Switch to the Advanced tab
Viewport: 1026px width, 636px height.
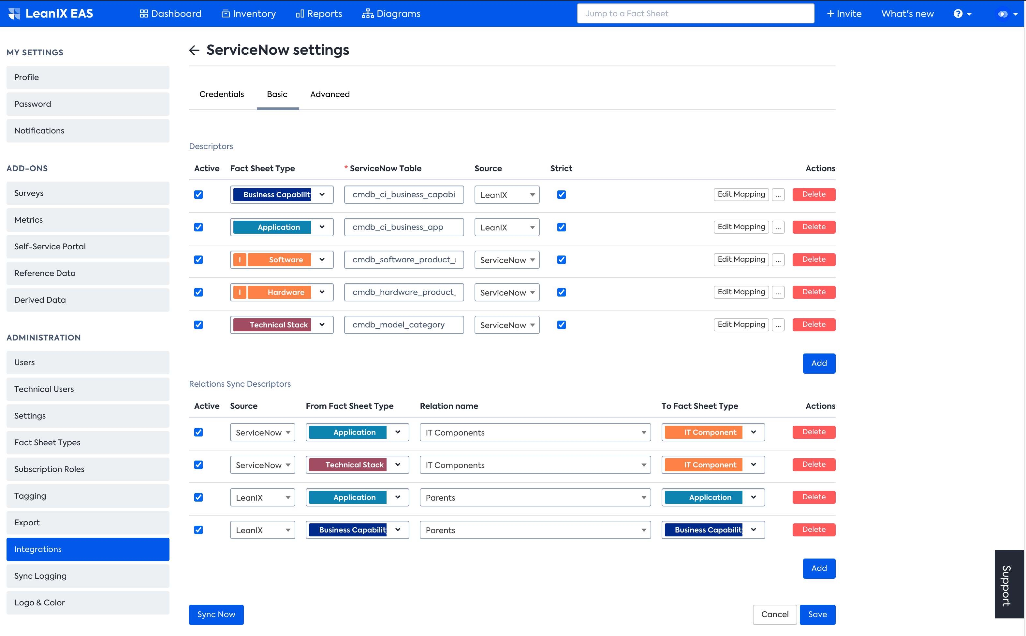(330, 94)
